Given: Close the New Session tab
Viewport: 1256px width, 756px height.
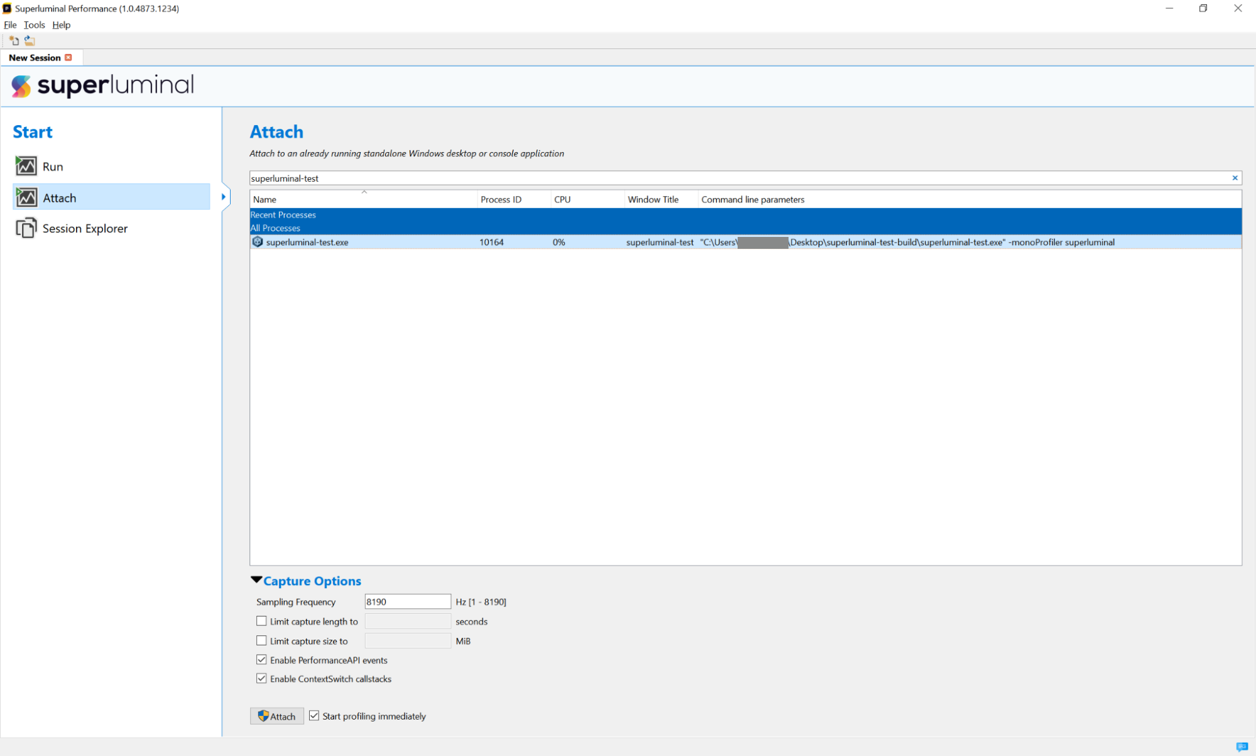Looking at the screenshot, I should point(68,57).
